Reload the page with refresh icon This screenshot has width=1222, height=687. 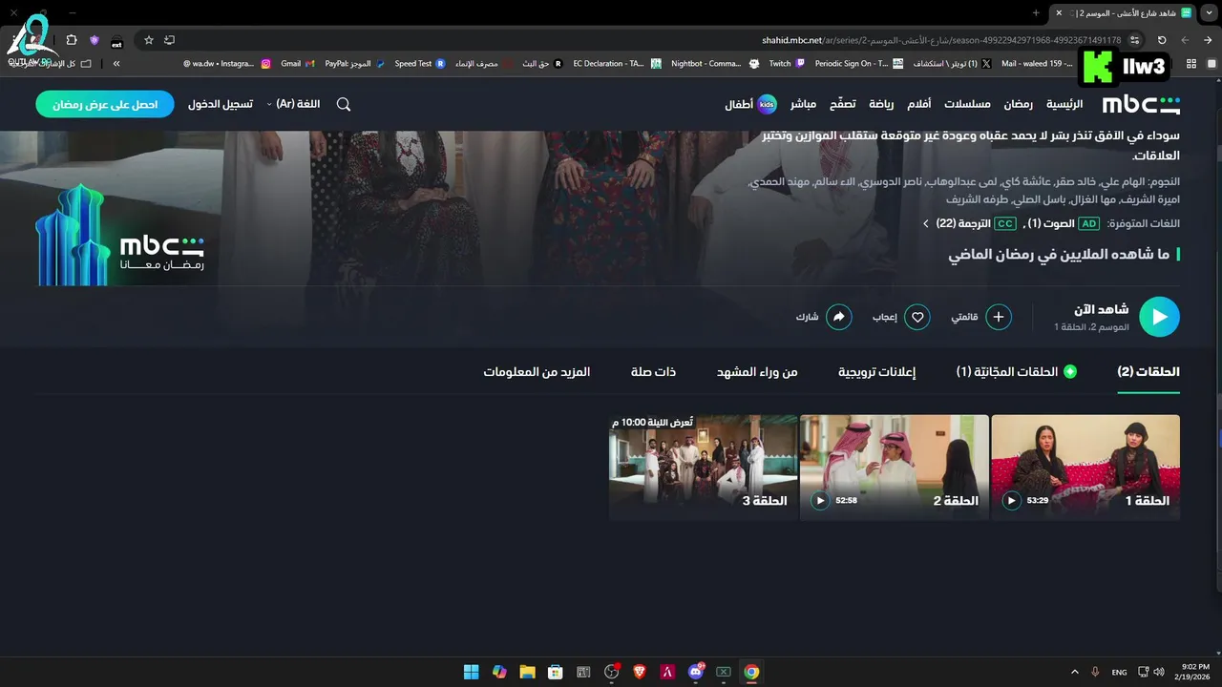(x=1162, y=40)
